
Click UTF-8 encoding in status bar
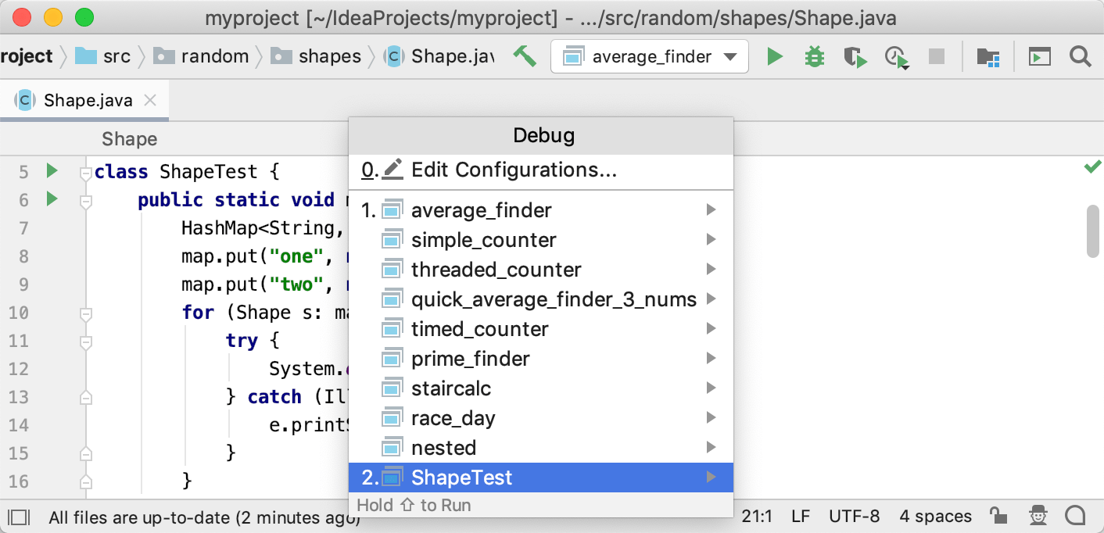pos(854,516)
